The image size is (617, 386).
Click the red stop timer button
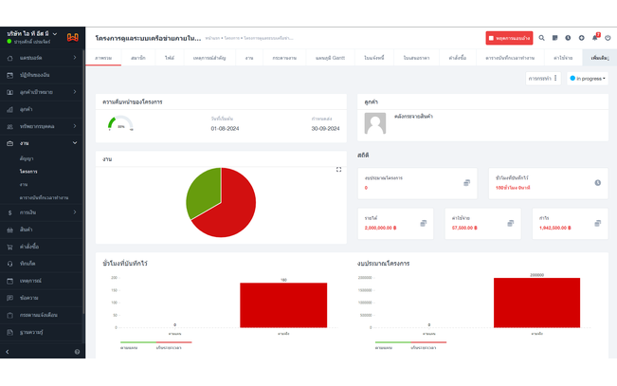click(509, 38)
